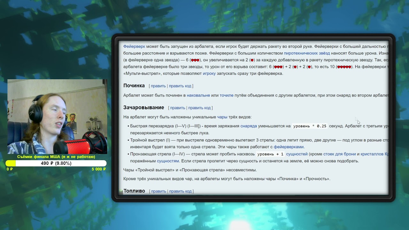Screen dimensions: 409x230
Task: Open the фейерверками link
Action: click(289, 147)
